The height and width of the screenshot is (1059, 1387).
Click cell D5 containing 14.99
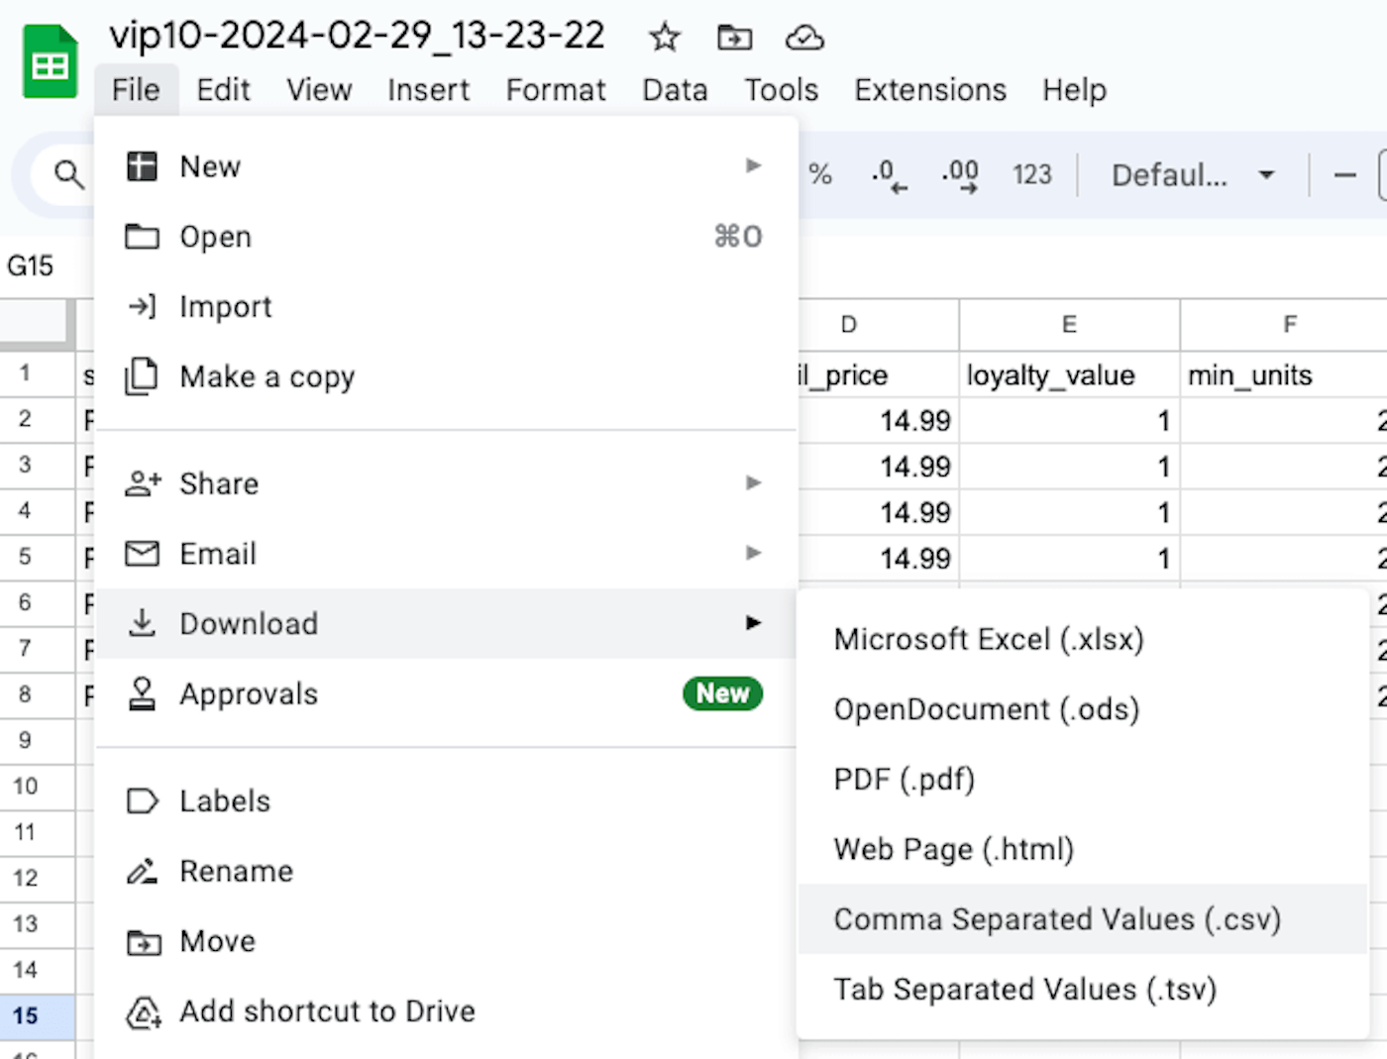(879, 559)
